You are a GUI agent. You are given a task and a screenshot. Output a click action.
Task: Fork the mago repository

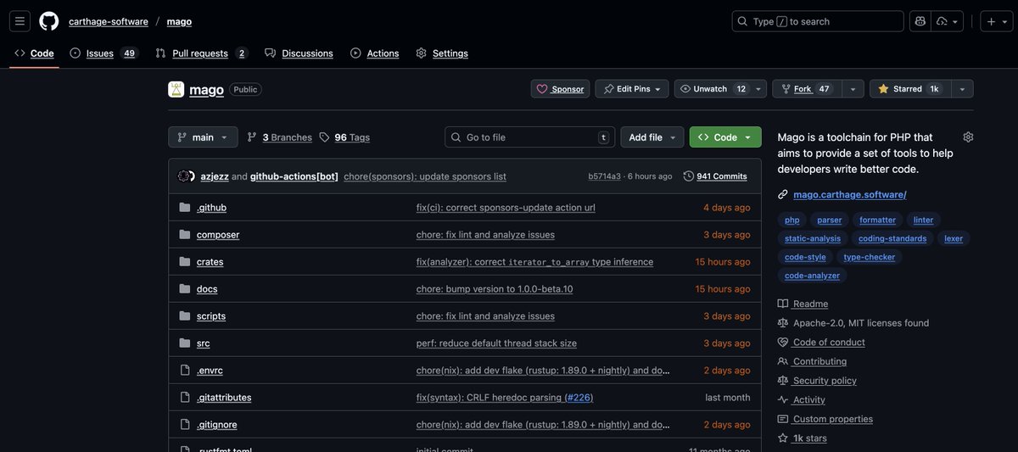pyautogui.click(x=806, y=89)
